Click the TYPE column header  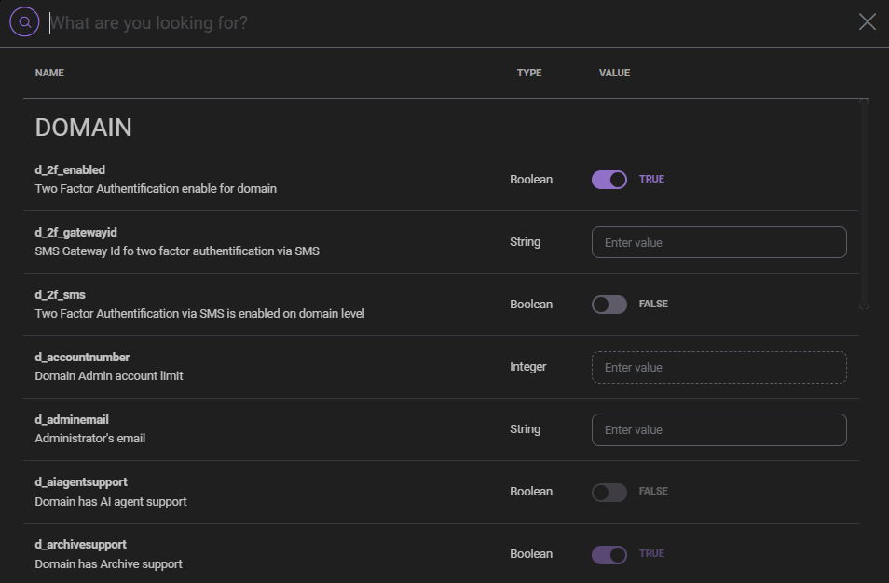point(528,73)
